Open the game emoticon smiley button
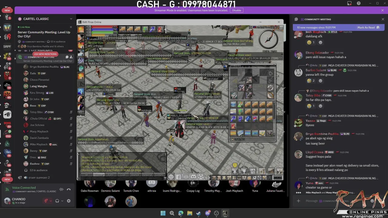Viewport: 388px width, 218px height. (x=171, y=177)
